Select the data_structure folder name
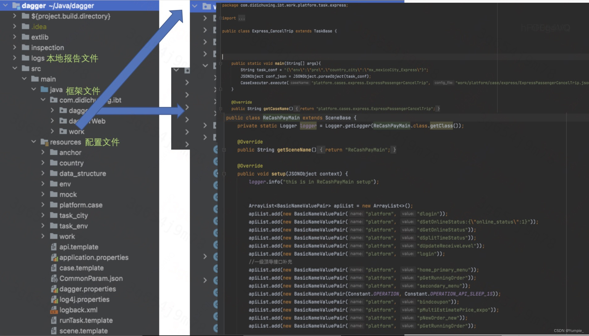Viewport: 589px width, 336px height. click(83, 174)
